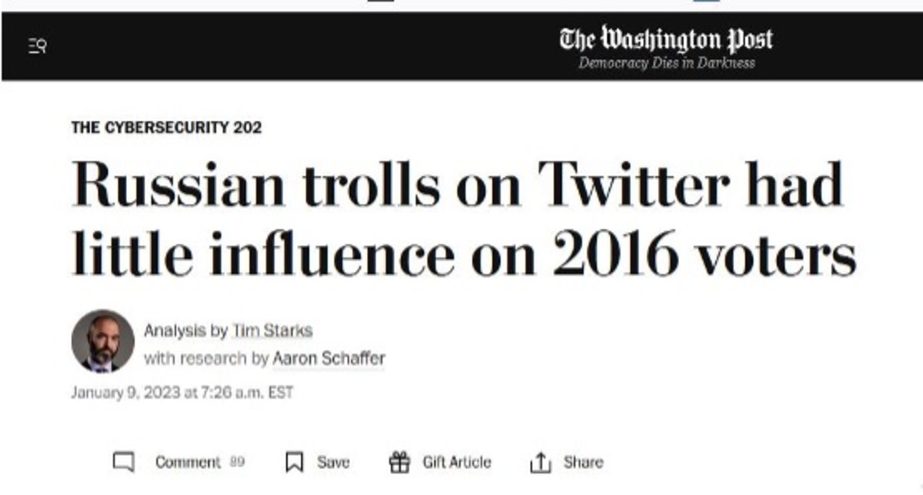
Task: Click the with research by text
Action: pos(206,358)
